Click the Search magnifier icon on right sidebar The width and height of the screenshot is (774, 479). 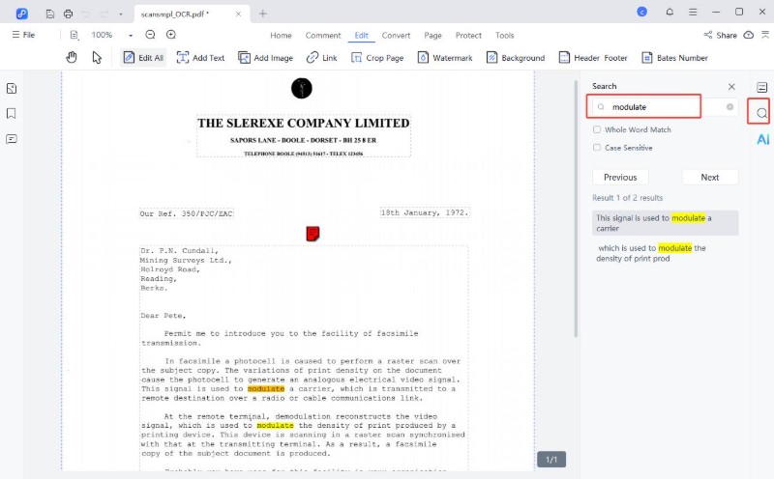[762, 113]
